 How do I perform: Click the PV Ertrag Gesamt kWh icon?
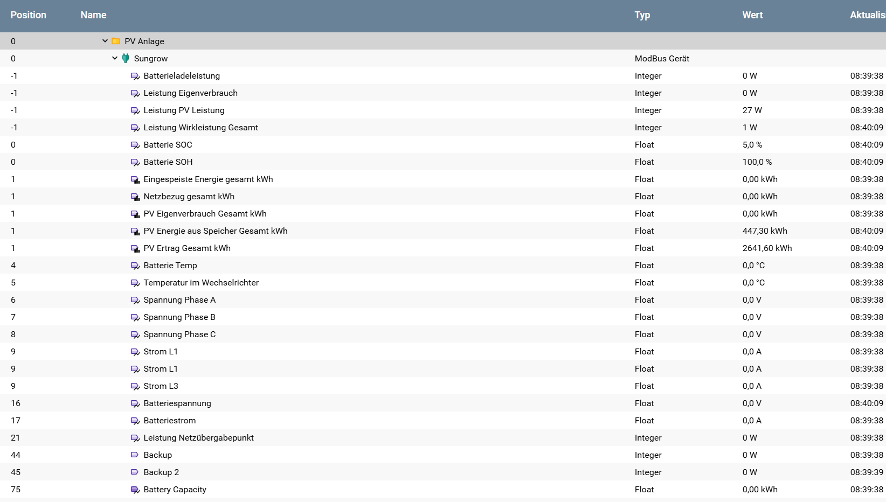[x=135, y=248]
